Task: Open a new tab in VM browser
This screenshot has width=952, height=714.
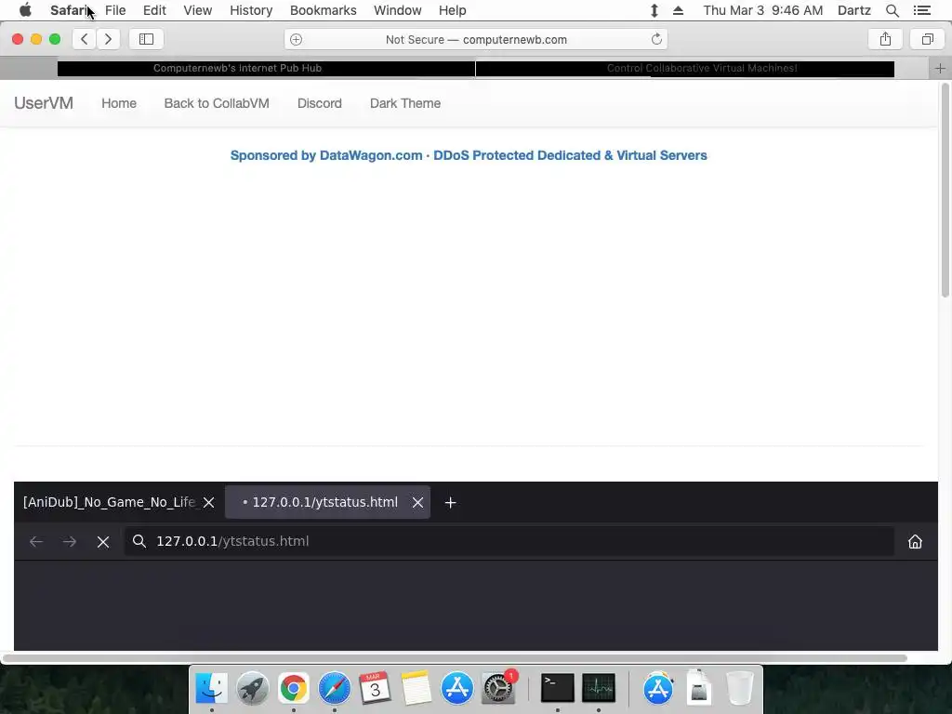Action: [450, 503]
